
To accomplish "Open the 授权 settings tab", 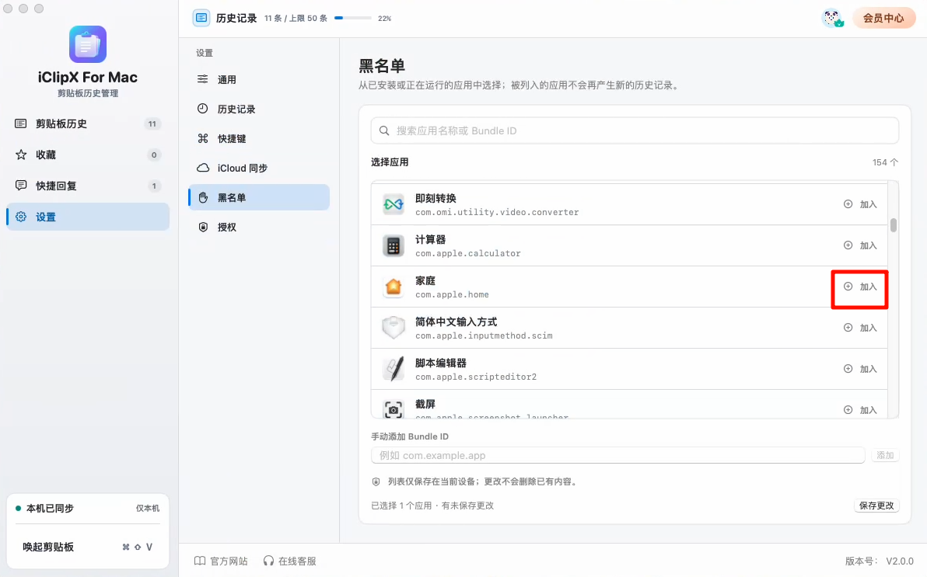I will [x=259, y=228].
